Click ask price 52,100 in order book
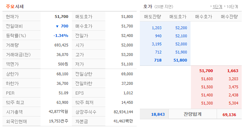242x127 pixels. (181, 36)
